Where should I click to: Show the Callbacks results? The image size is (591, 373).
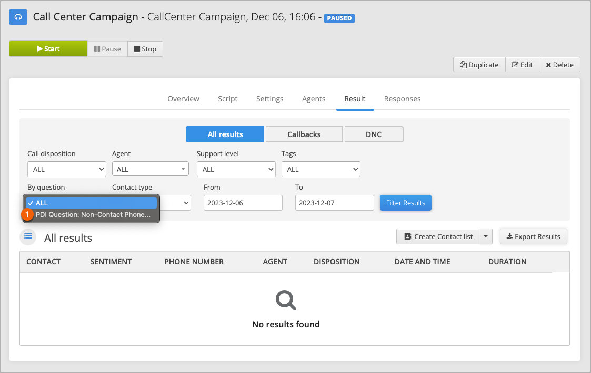coord(304,134)
